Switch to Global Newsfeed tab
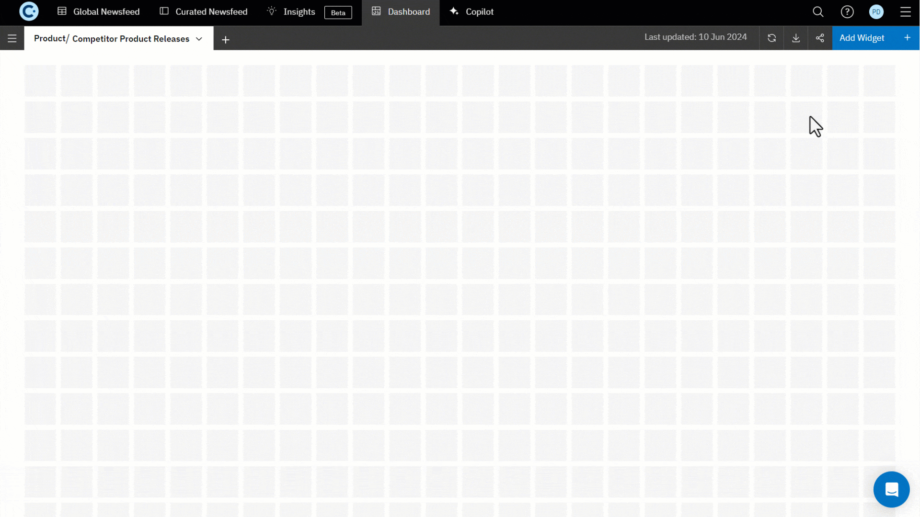The image size is (920, 517). coord(99,12)
